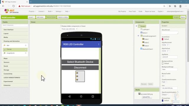Open the browser settings ellipsis menu

186,6
